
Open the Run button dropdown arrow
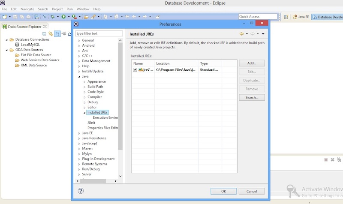[69, 17]
